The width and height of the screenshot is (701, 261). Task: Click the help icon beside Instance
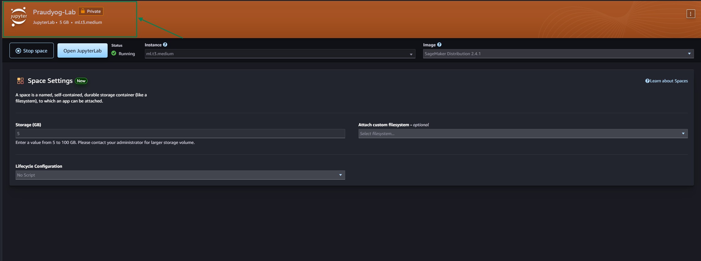point(165,45)
